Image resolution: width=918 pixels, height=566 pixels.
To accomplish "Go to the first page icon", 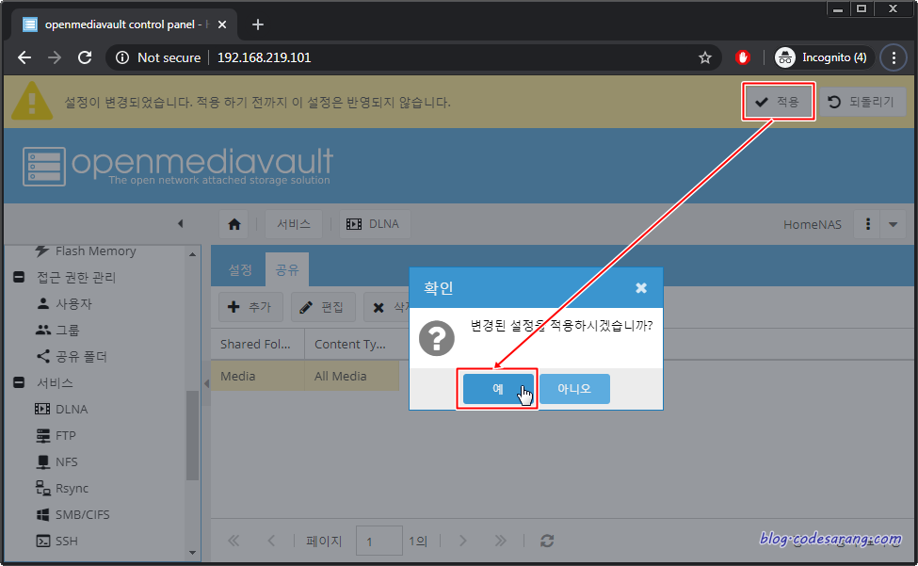I will pyautogui.click(x=234, y=541).
